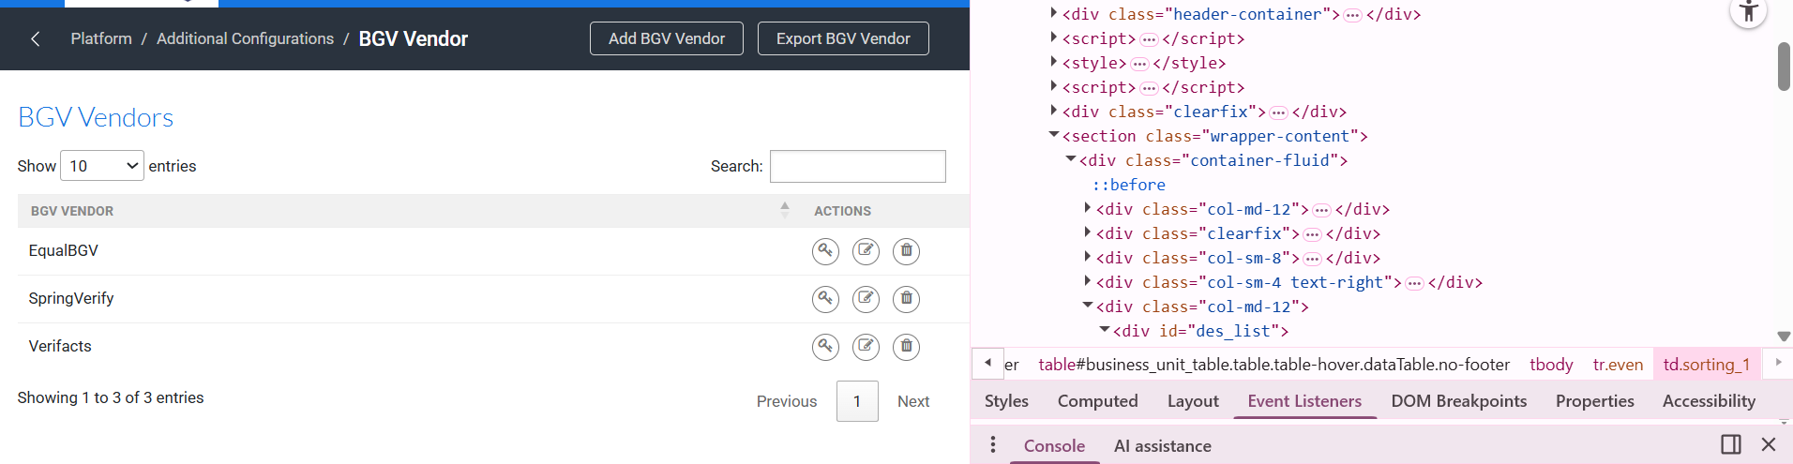The width and height of the screenshot is (1793, 464).
Task: Open the drawer three-dot menu
Action: pyautogui.click(x=993, y=445)
